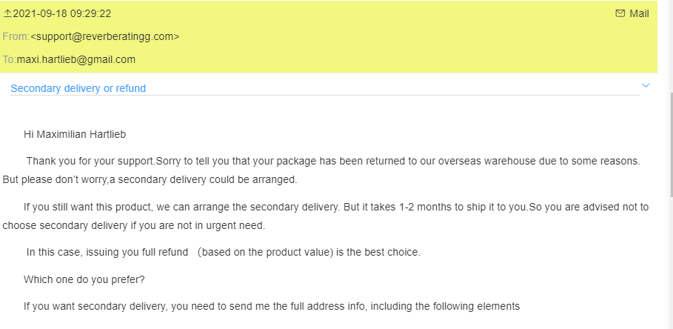This screenshot has height=329, width=673.
Task: Click the envelope Mail icon
Action: pos(620,13)
